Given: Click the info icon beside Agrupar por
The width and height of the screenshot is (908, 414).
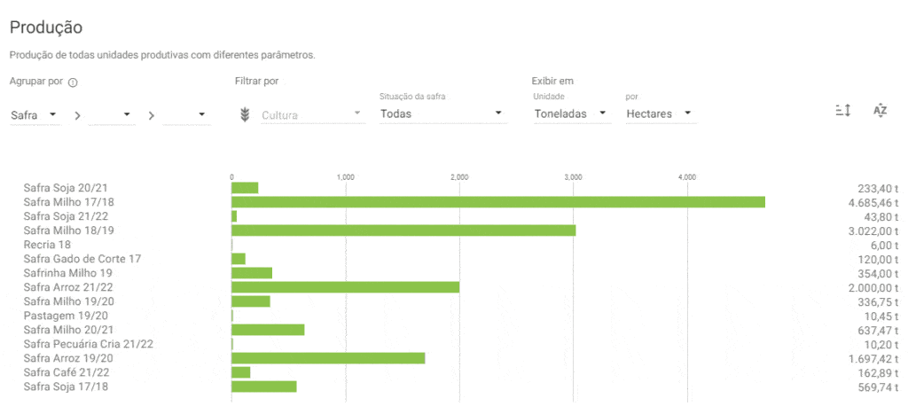Looking at the screenshot, I should [x=73, y=82].
